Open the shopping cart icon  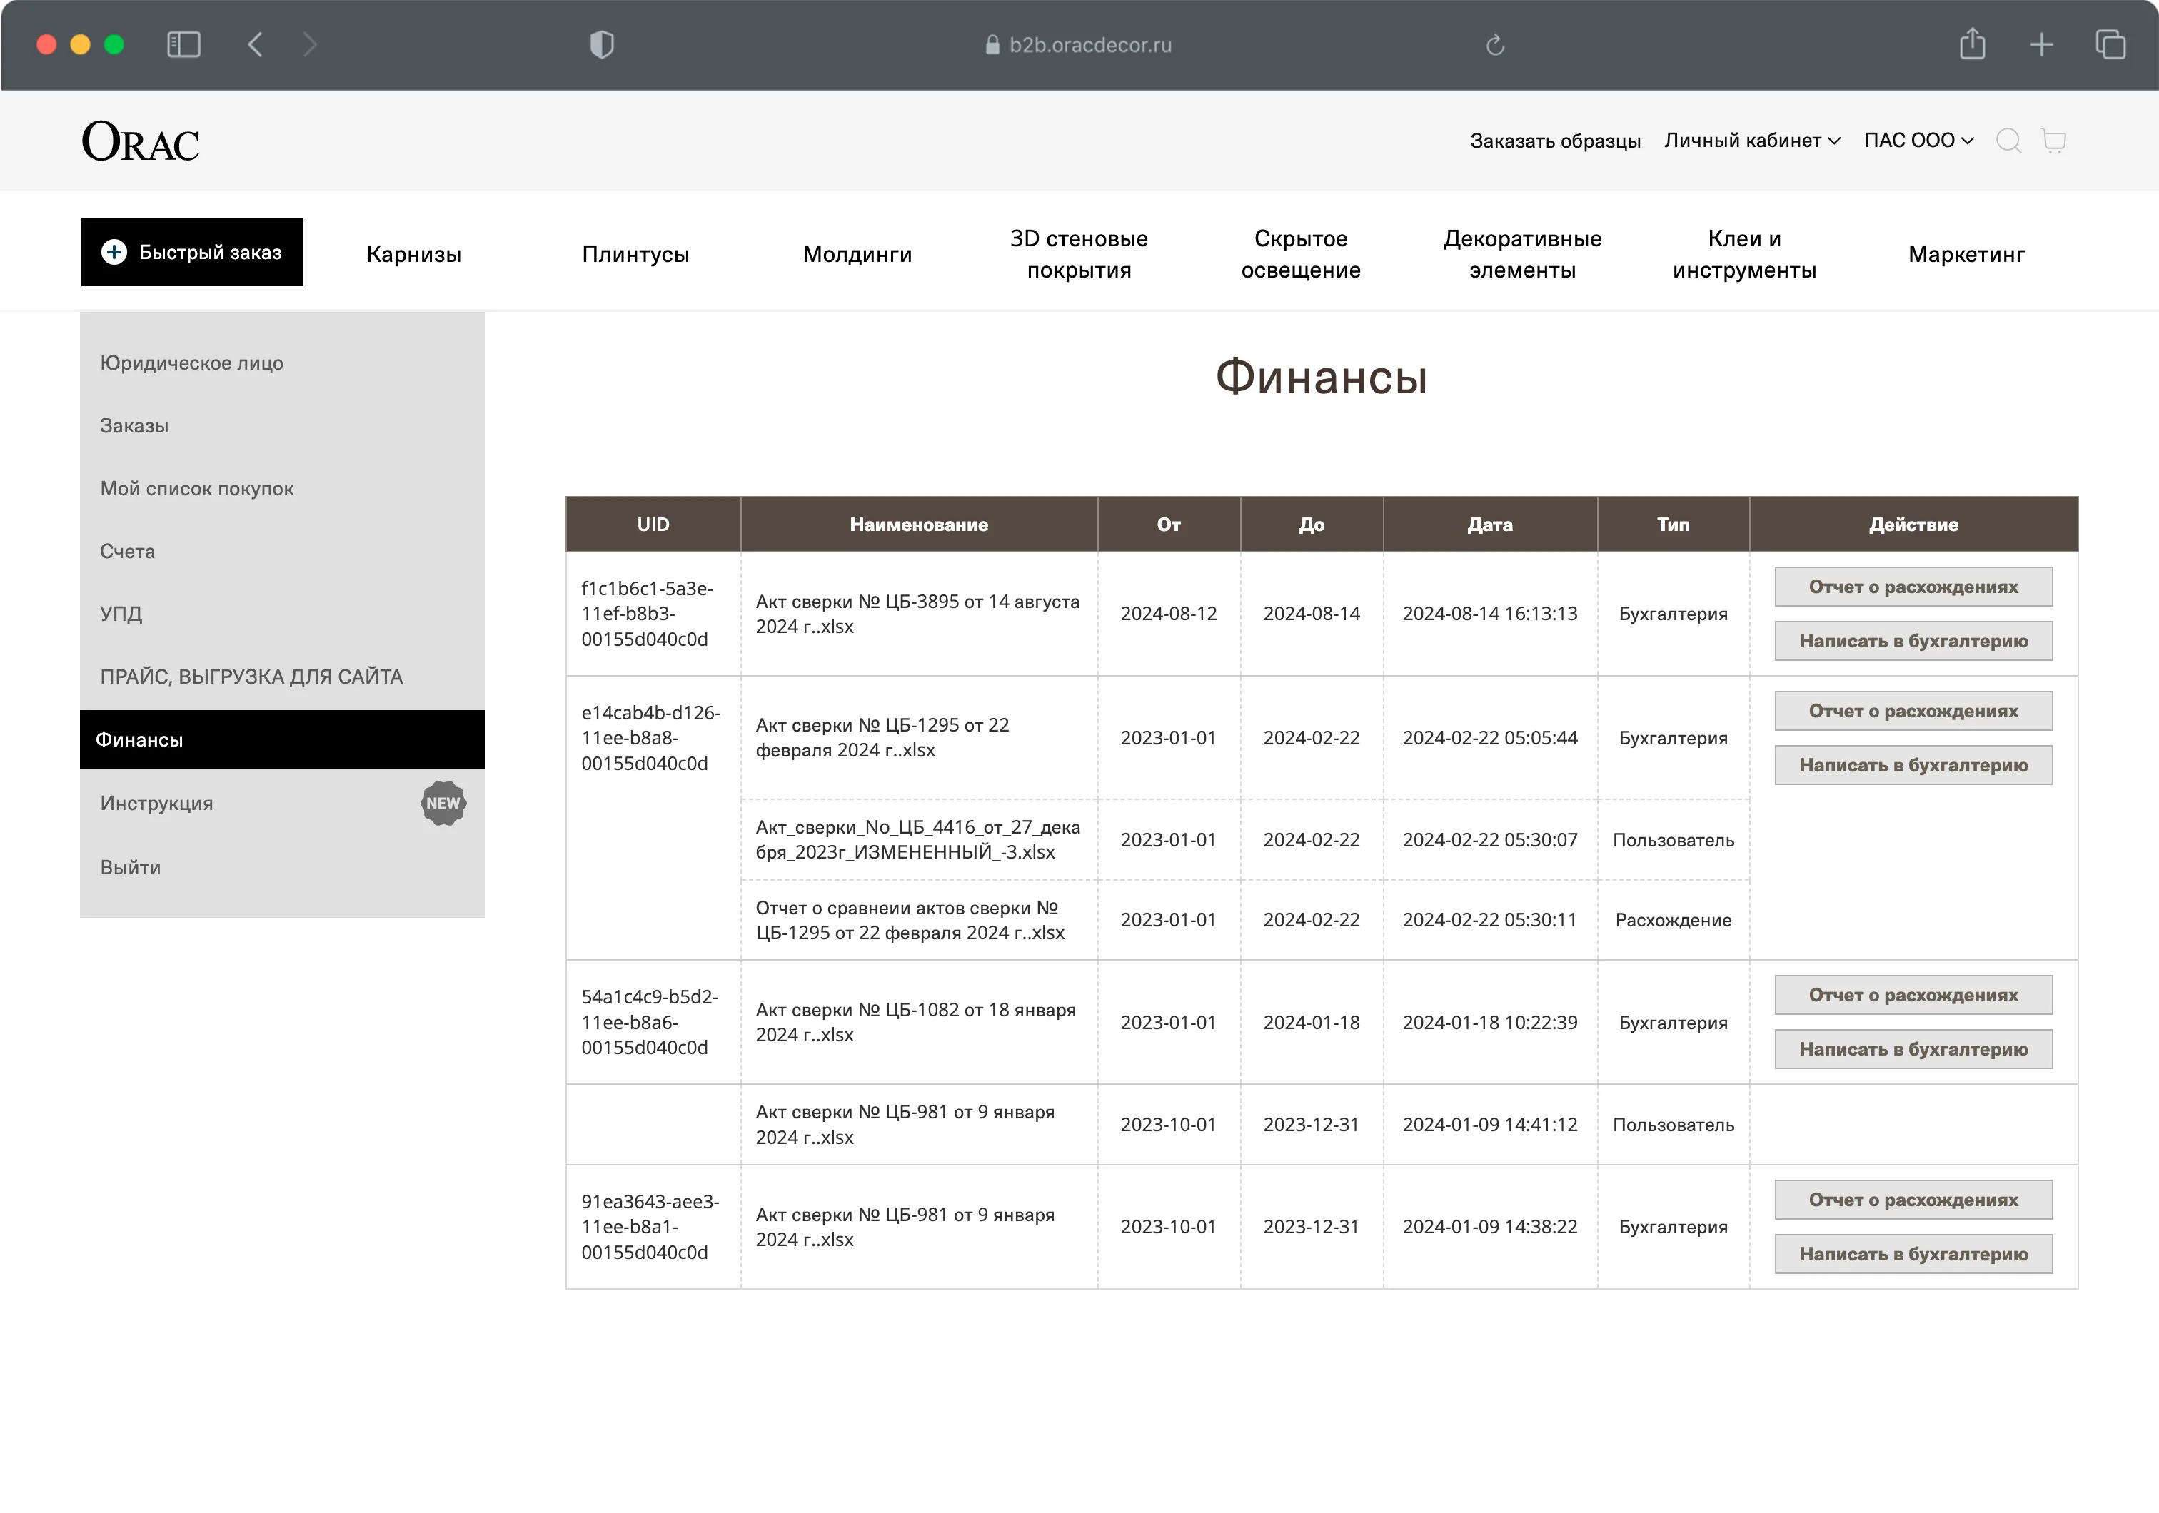(x=2053, y=141)
